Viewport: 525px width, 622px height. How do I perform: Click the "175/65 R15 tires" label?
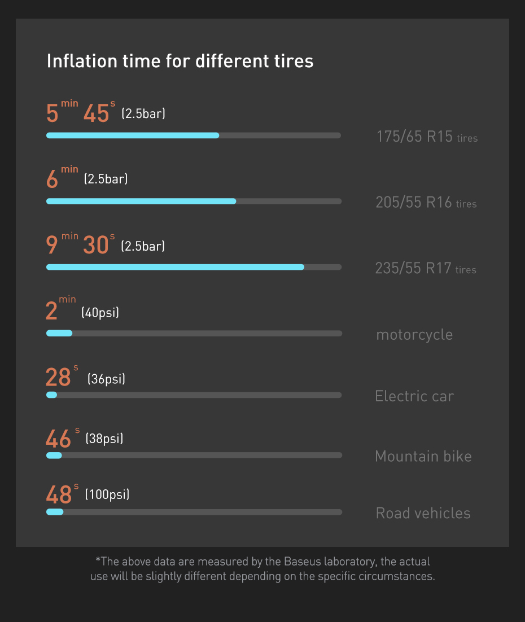(427, 137)
